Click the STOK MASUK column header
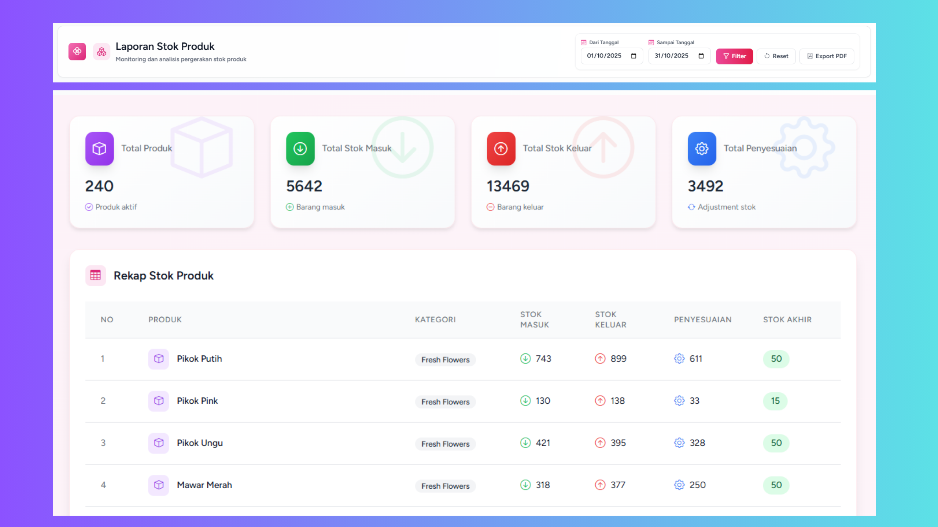Viewport: 938px width, 527px height. (534, 319)
